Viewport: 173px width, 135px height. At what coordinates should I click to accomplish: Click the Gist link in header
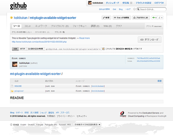pyautogui.click(x=114, y=9)
